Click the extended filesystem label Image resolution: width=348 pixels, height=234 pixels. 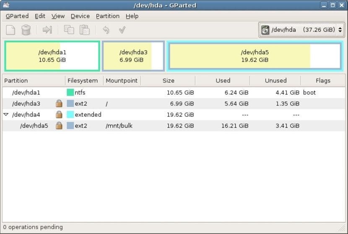(x=88, y=115)
